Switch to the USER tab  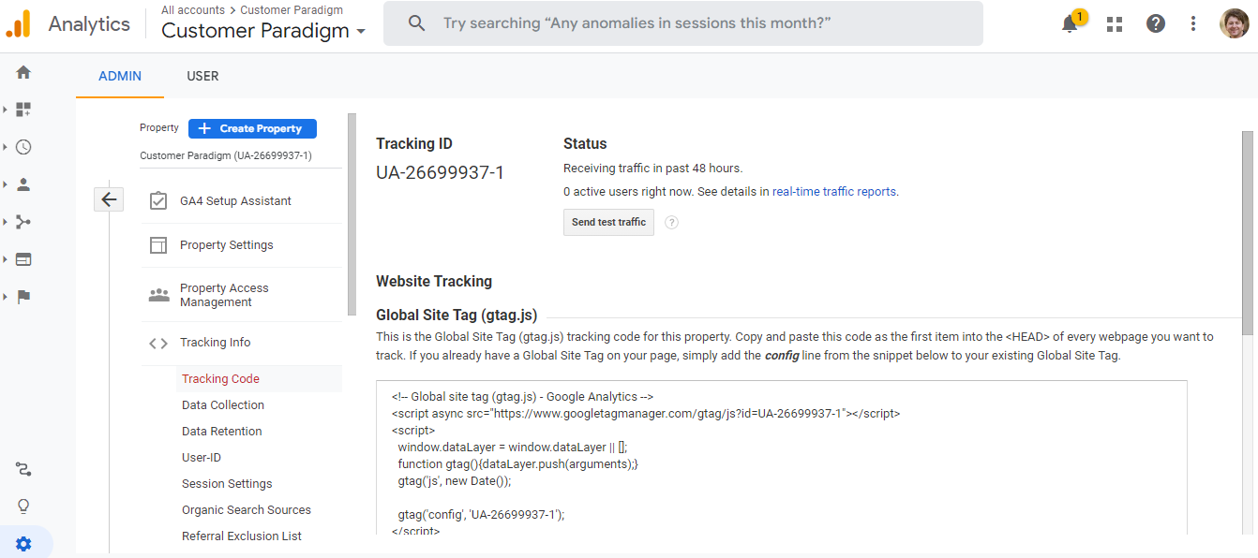coord(202,76)
